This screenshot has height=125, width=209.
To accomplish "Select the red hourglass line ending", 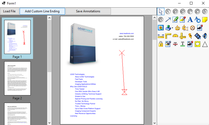I will tap(124, 92).
